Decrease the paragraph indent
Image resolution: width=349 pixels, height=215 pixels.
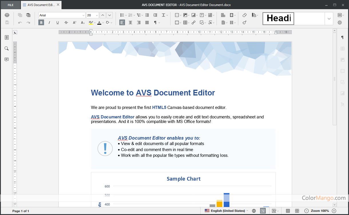click(x=147, y=15)
